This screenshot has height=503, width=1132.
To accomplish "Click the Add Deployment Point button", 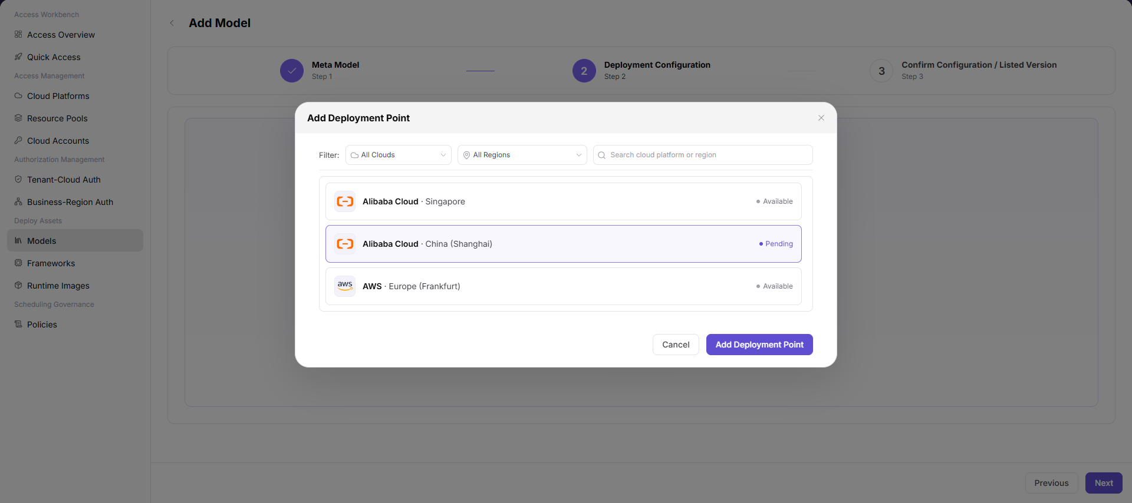I will (x=759, y=345).
